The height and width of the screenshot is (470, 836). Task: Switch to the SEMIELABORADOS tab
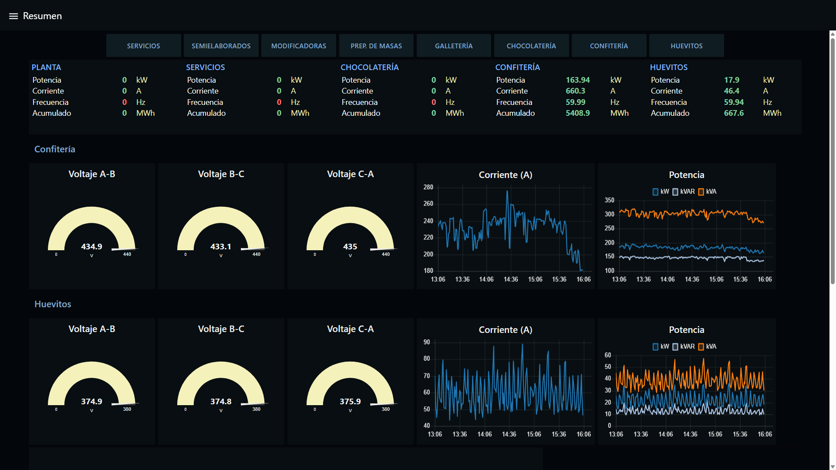[221, 46]
